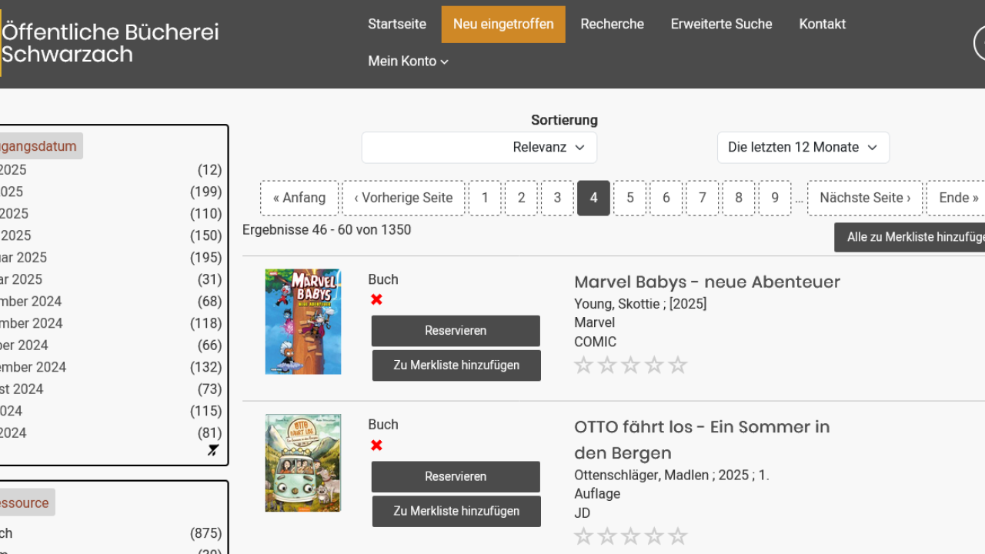Screen dimensions: 985x554
Task: Open Erweiterte Suche
Action: pos(722,24)
